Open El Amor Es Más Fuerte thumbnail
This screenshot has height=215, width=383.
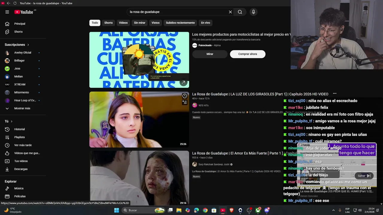pyautogui.click(x=139, y=178)
